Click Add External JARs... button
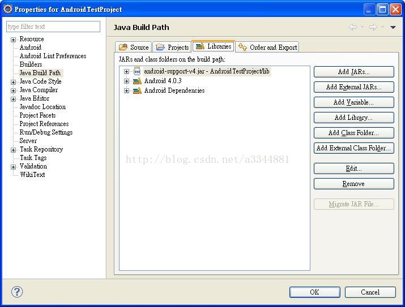The width and height of the screenshot is (405, 307). [354, 87]
